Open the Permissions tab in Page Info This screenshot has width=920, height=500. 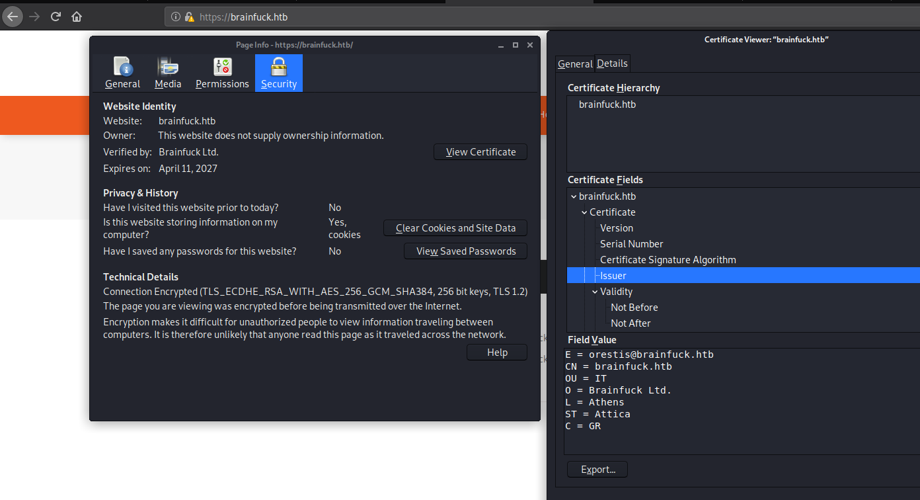[222, 73]
